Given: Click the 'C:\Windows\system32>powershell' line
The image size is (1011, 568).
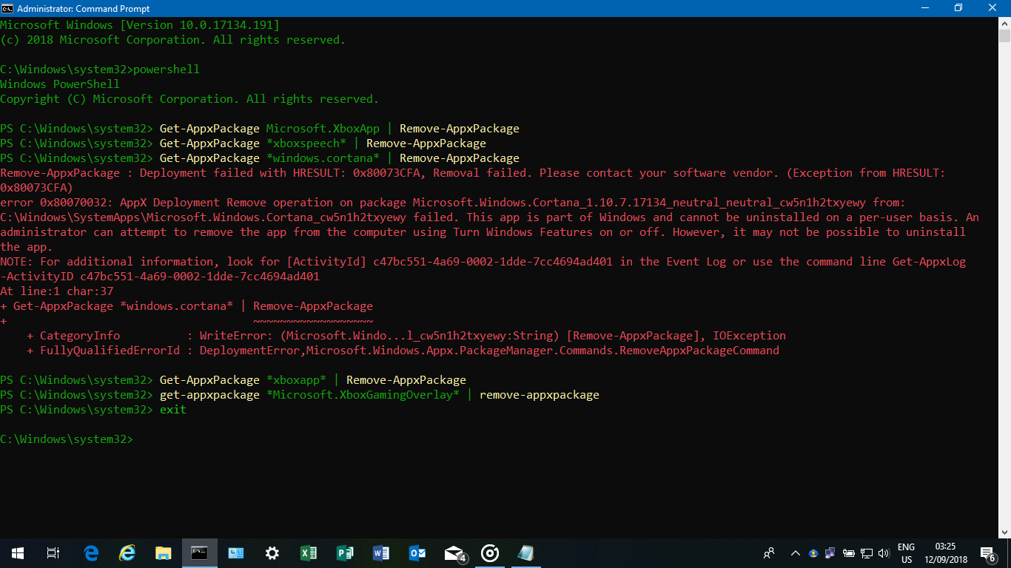Looking at the screenshot, I should (x=100, y=70).
